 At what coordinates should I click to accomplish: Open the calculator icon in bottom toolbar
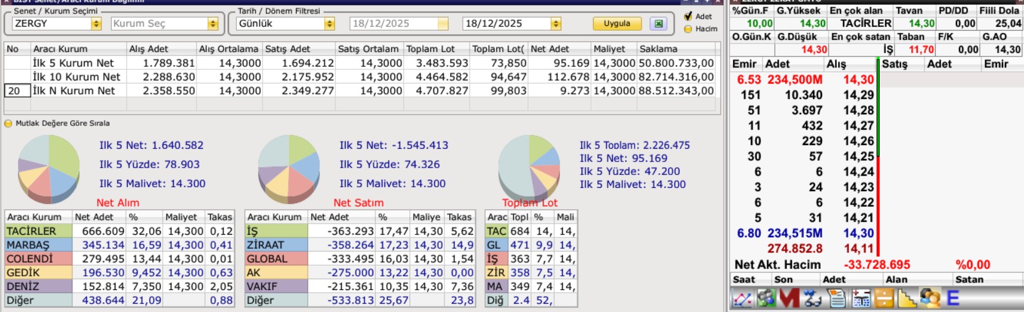point(861,299)
